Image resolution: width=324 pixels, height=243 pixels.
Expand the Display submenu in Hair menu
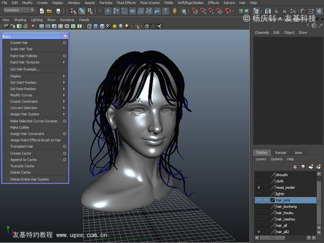point(64,76)
